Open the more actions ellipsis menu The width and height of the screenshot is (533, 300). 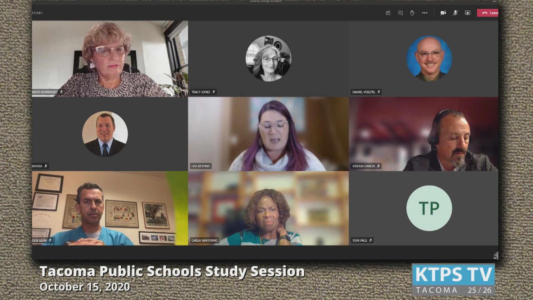424,13
